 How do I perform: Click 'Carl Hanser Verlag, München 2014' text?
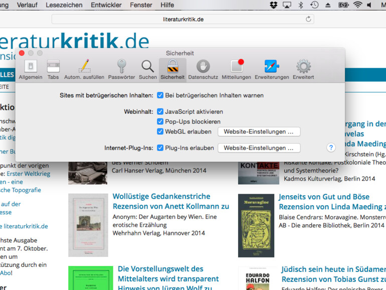tap(159, 171)
